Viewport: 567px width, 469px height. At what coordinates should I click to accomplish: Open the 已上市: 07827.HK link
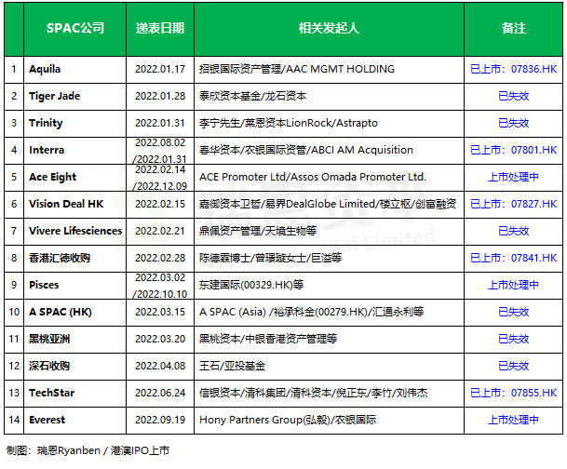coord(514,204)
